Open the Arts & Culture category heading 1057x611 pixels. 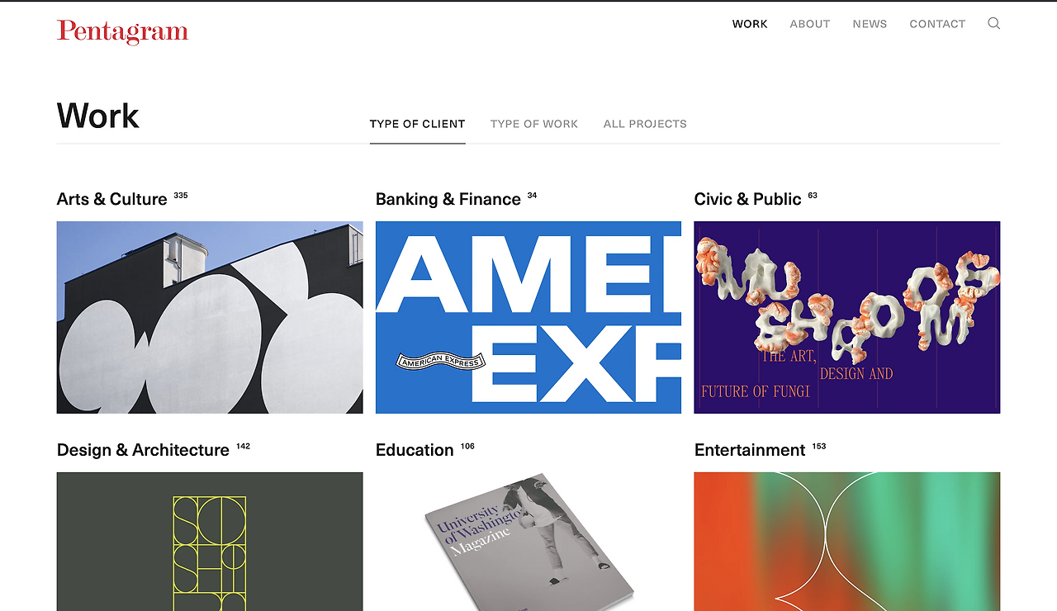(112, 199)
